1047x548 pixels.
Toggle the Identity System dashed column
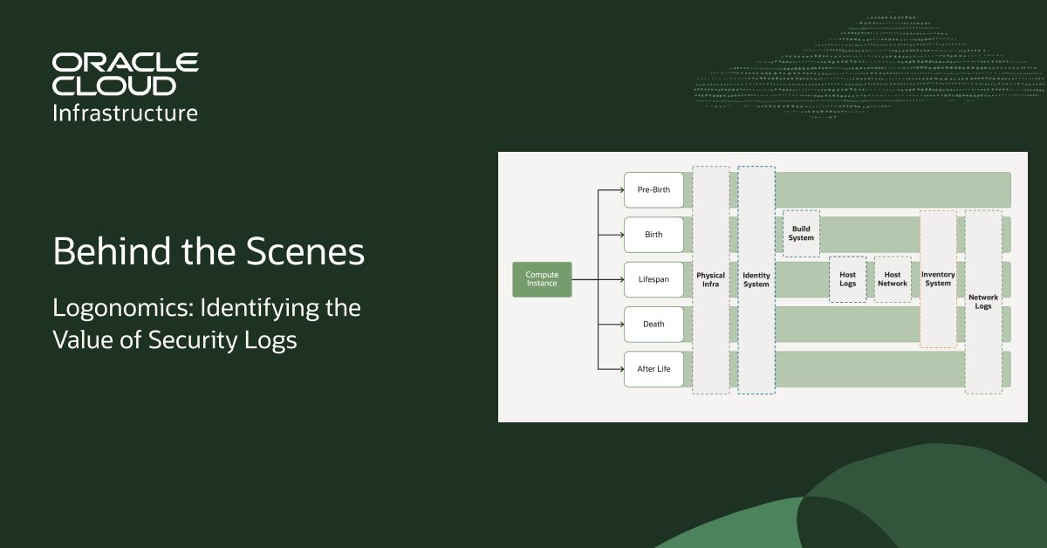(x=756, y=278)
